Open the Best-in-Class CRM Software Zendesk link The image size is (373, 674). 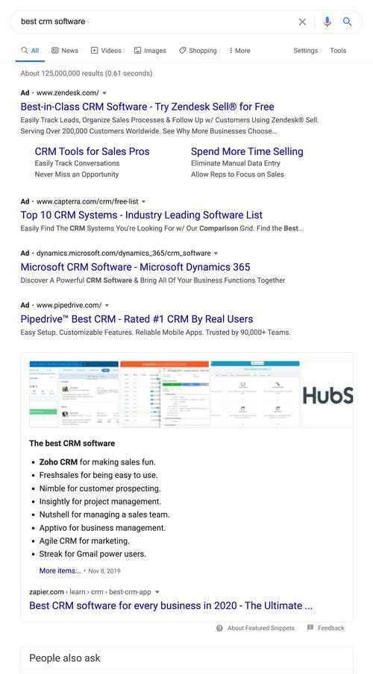coord(147,107)
